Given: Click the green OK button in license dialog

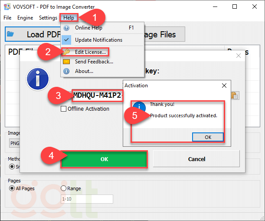Looking at the screenshot, I should tap(104, 159).
